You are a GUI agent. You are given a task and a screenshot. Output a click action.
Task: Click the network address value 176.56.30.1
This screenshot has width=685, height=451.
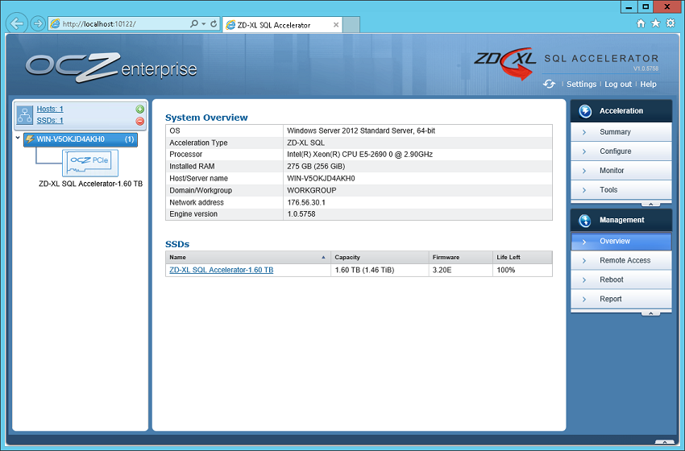[305, 203]
